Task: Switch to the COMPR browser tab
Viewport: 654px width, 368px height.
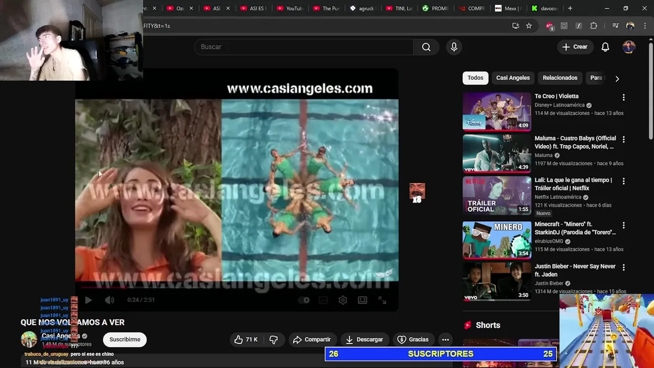Action: click(473, 8)
